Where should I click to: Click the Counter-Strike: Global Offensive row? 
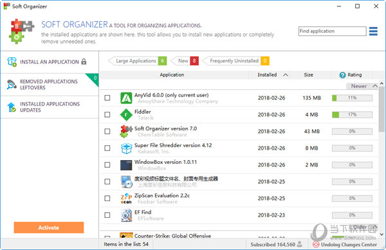[x=239, y=235]
